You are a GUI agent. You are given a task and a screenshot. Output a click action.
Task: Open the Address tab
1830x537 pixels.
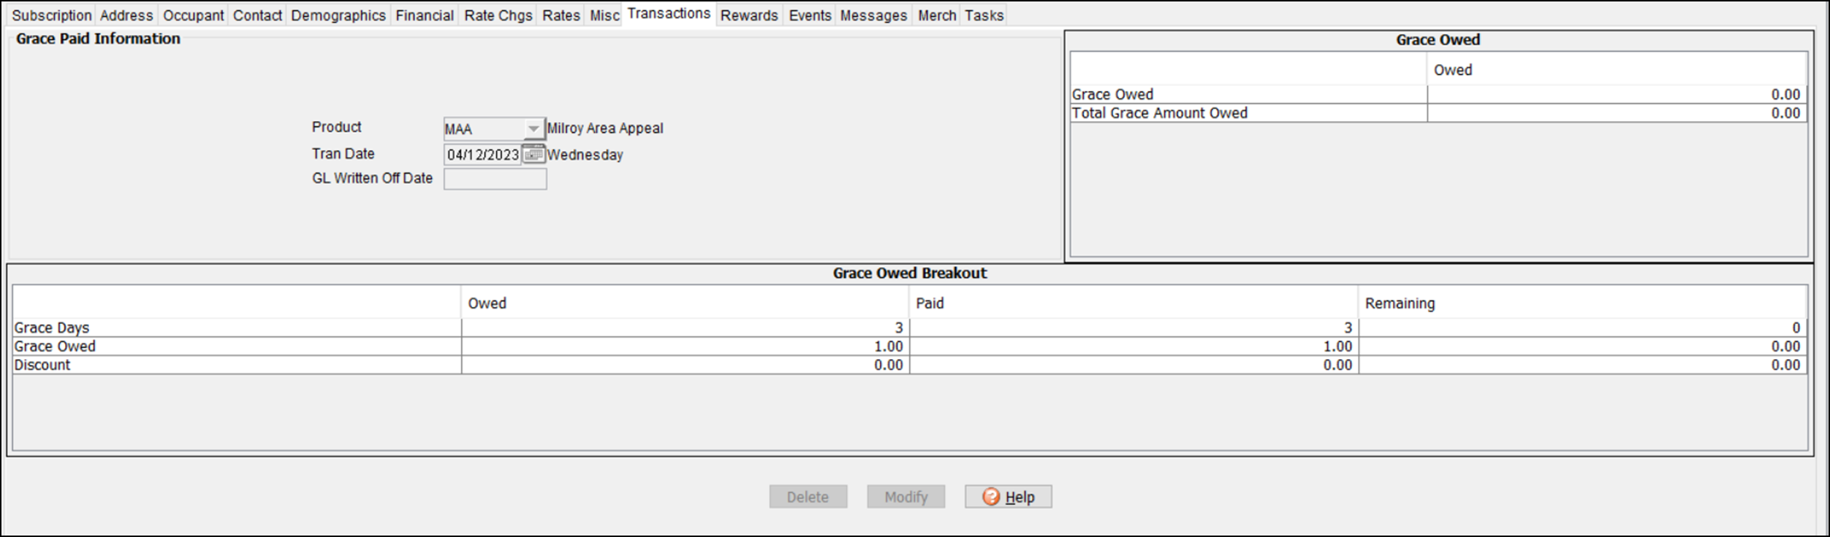[126, 15]
